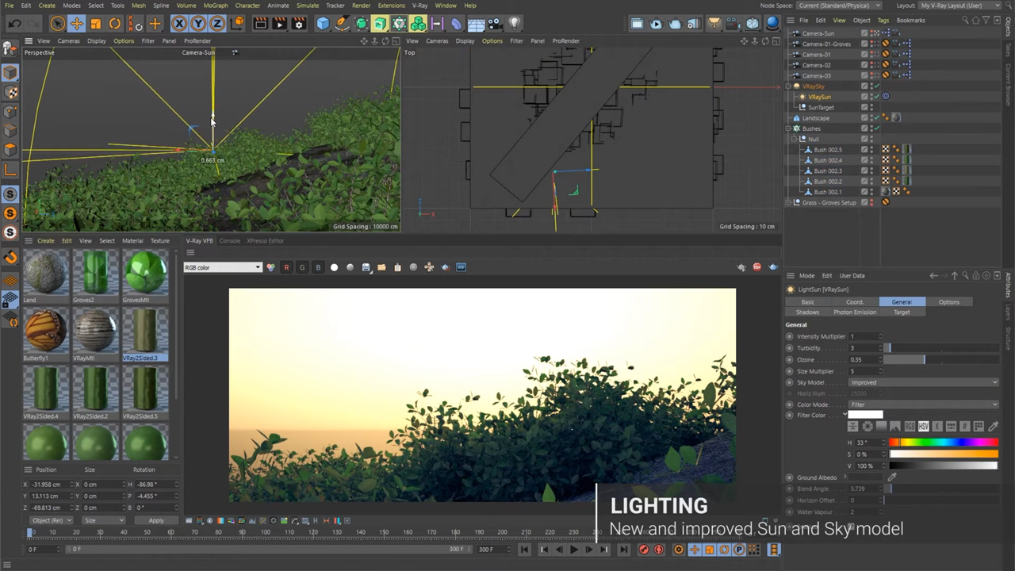Click the Spline Pen icon
Screen dimensions: 1015x571
click(x=342, y=24)
